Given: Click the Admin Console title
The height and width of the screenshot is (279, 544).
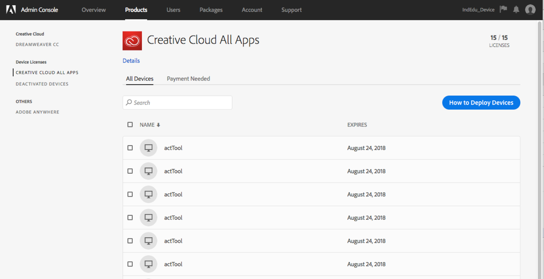Looking at the screenshot, I should pos(40,10).
